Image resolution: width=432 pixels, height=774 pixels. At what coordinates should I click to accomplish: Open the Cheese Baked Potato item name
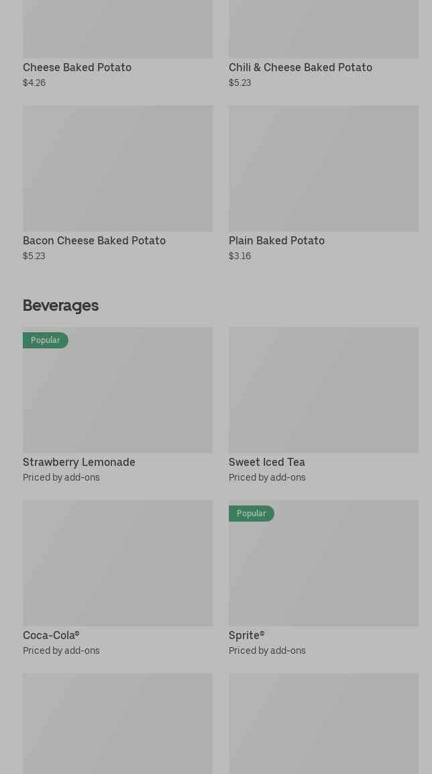point(77,67)
